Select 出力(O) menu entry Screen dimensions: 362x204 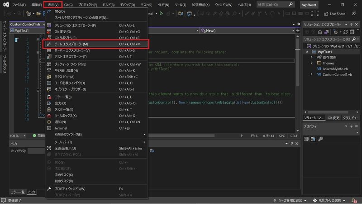click(x=96, y=103)
